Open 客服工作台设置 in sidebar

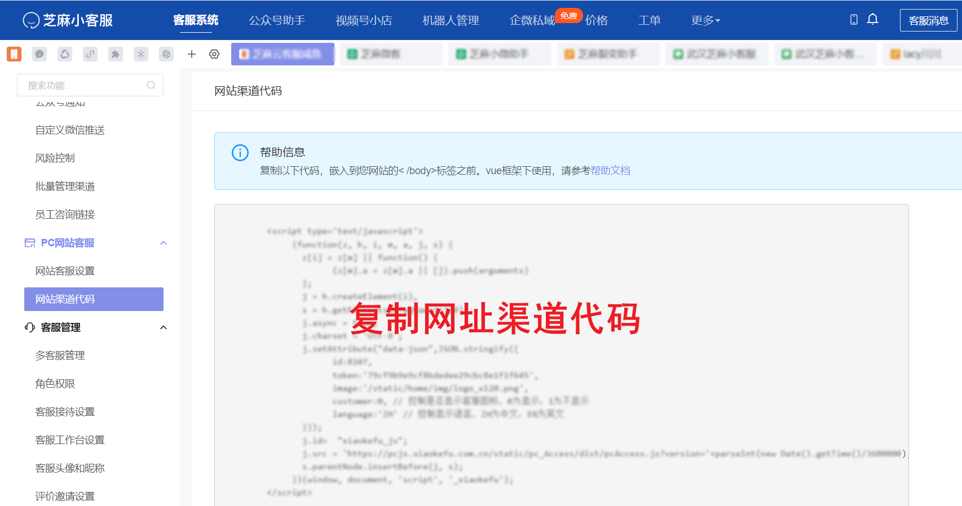(x=70, y=440)
